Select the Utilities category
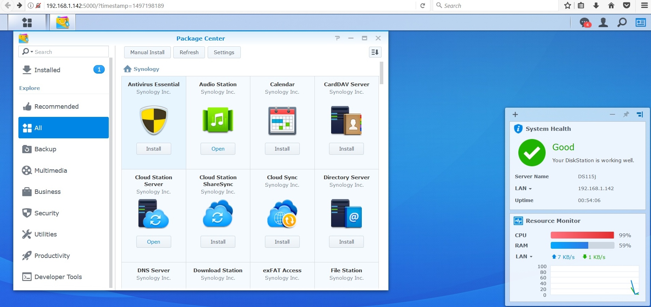The height and width of the screenshot is (307, 651). pyautogui.click(x=63, y=234)
